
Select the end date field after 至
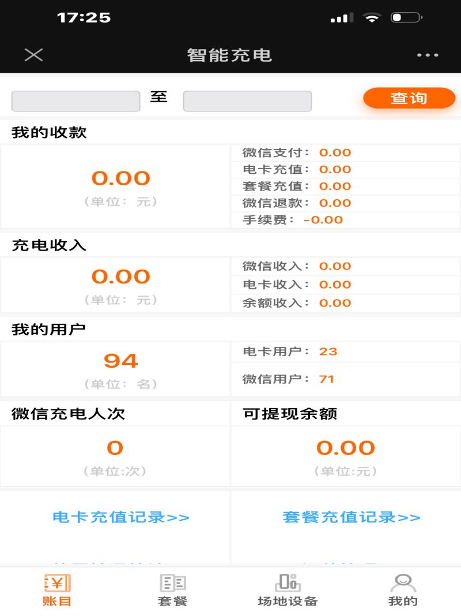tap(247, 102)
